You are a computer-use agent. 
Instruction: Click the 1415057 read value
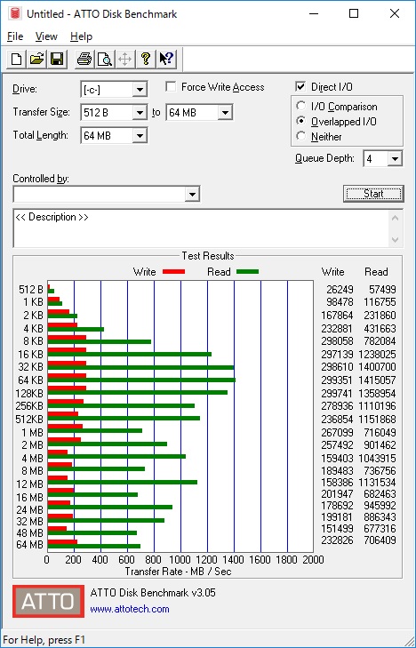(x=380, y=380)
